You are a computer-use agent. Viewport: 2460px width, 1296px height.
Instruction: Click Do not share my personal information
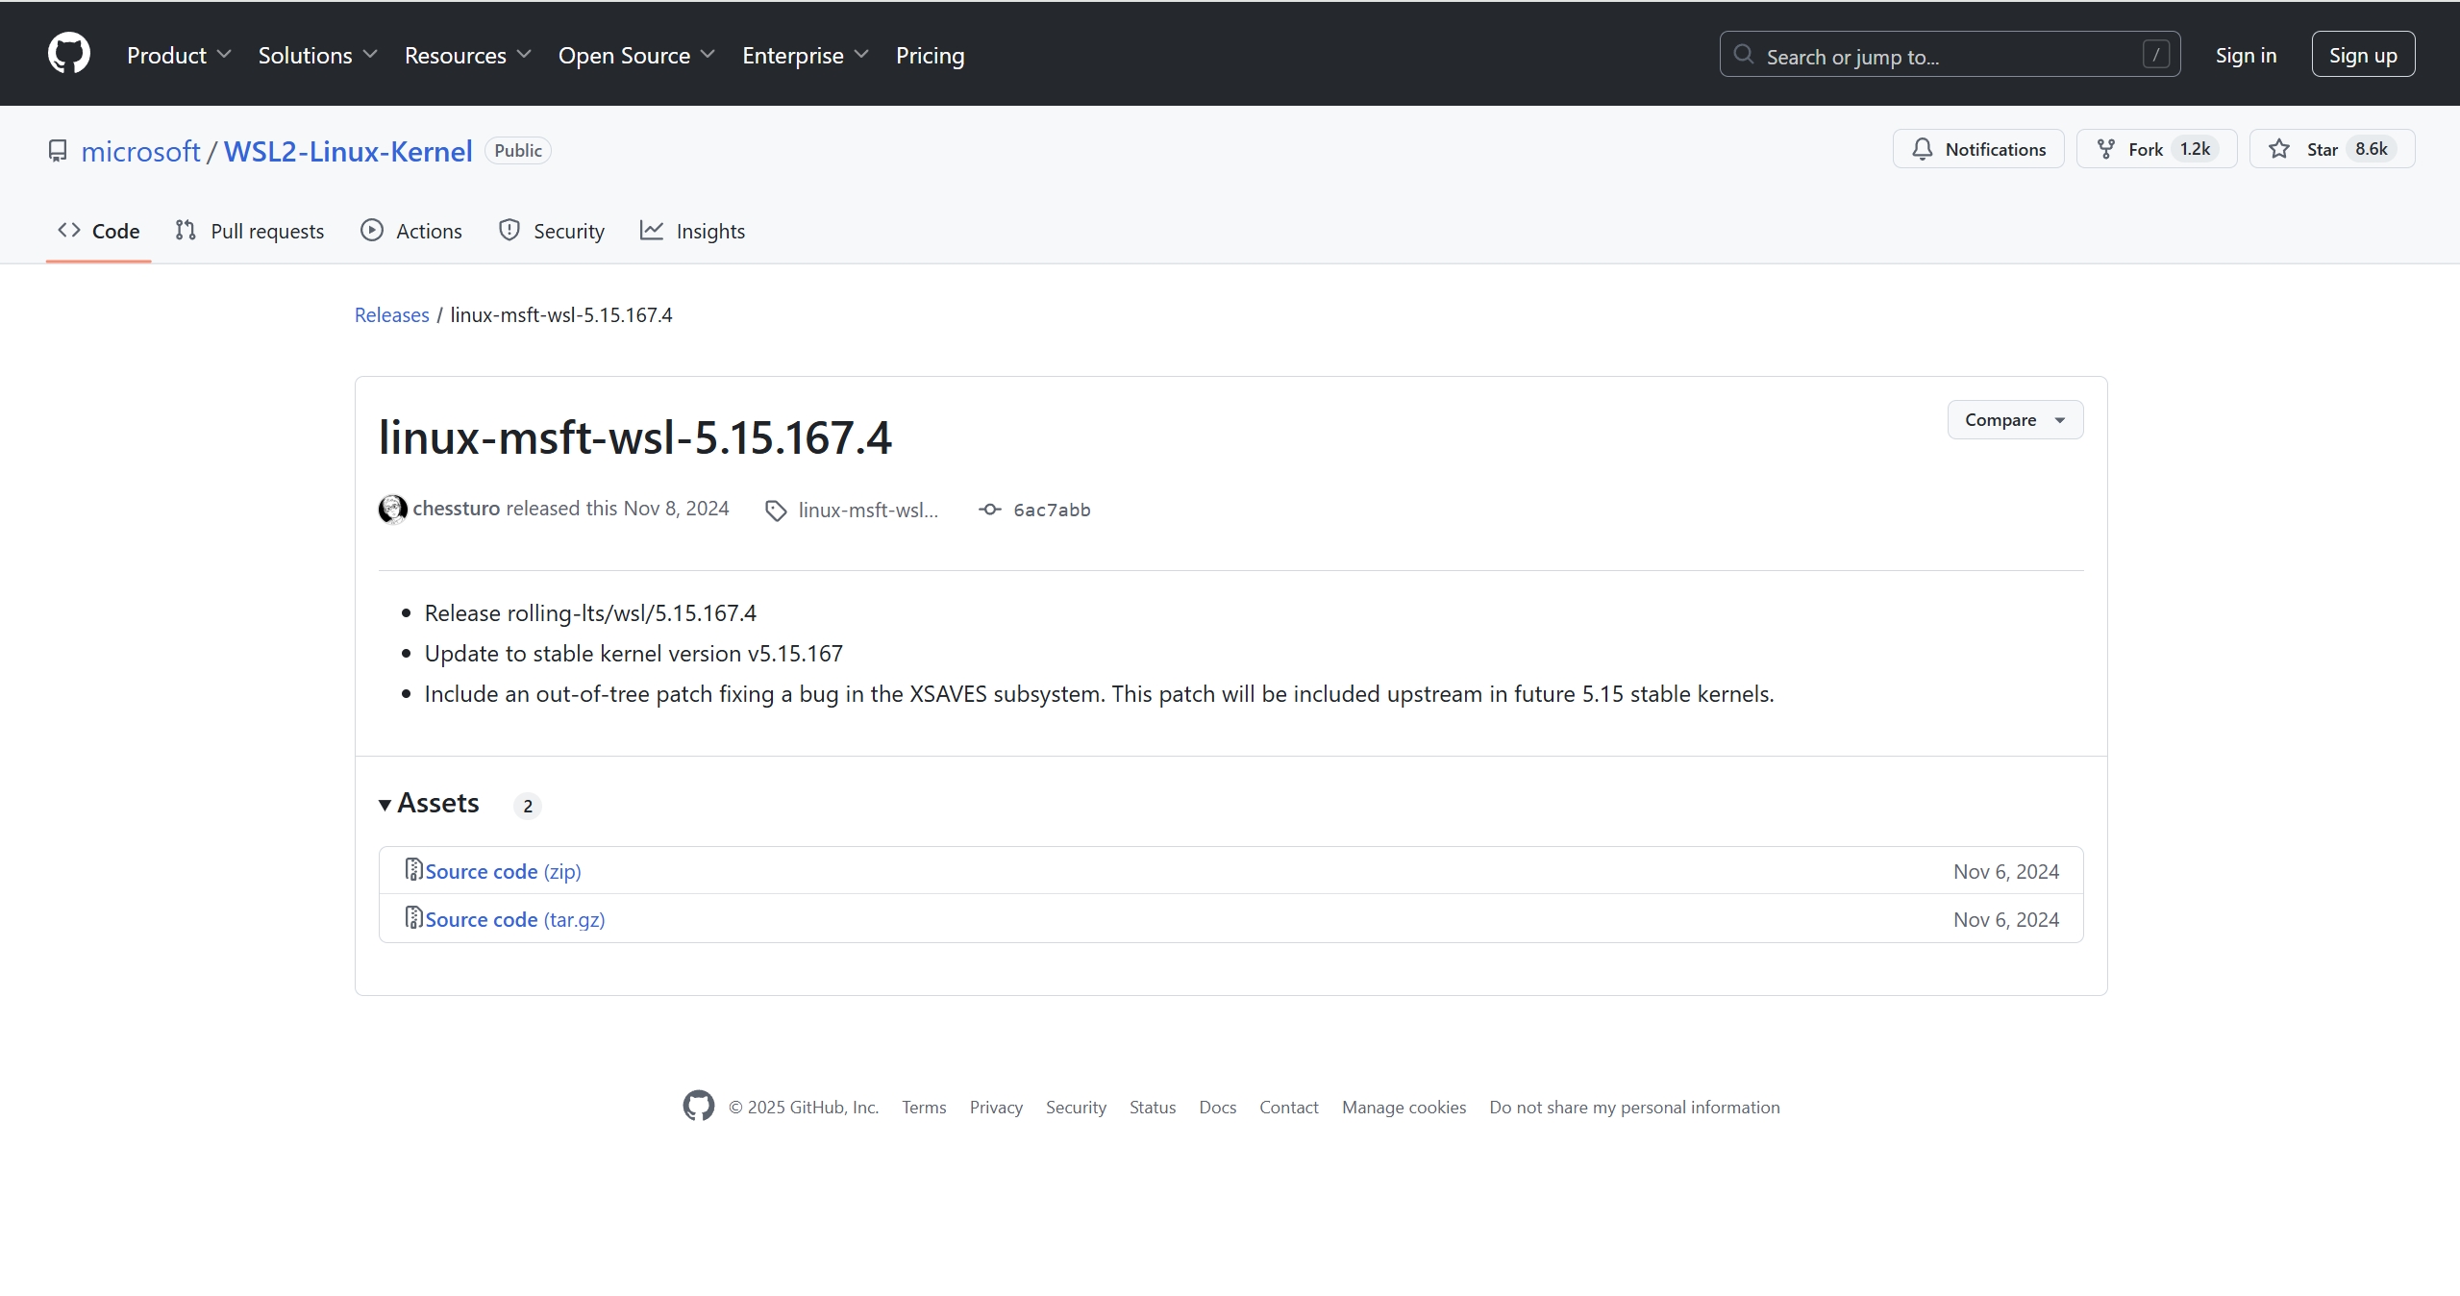pos(1635,1108)
